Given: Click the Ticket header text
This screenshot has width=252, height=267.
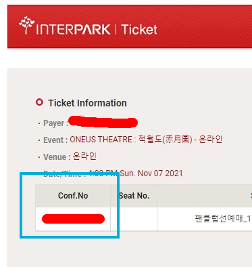Looking at the screenshot, I should tap(139, 30).
